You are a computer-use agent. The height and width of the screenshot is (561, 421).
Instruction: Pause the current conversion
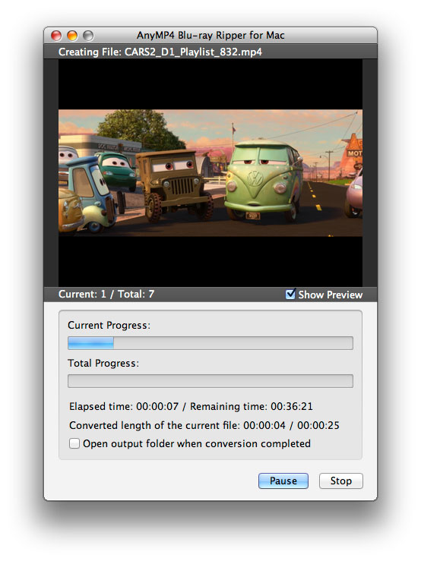(283, 481)
